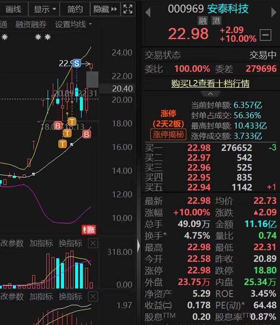Close the volume indicator panel

coord(93,243)
